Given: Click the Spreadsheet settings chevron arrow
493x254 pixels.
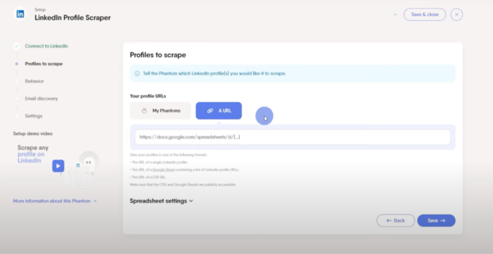Looking at the screenshot, I should [191, 201].
